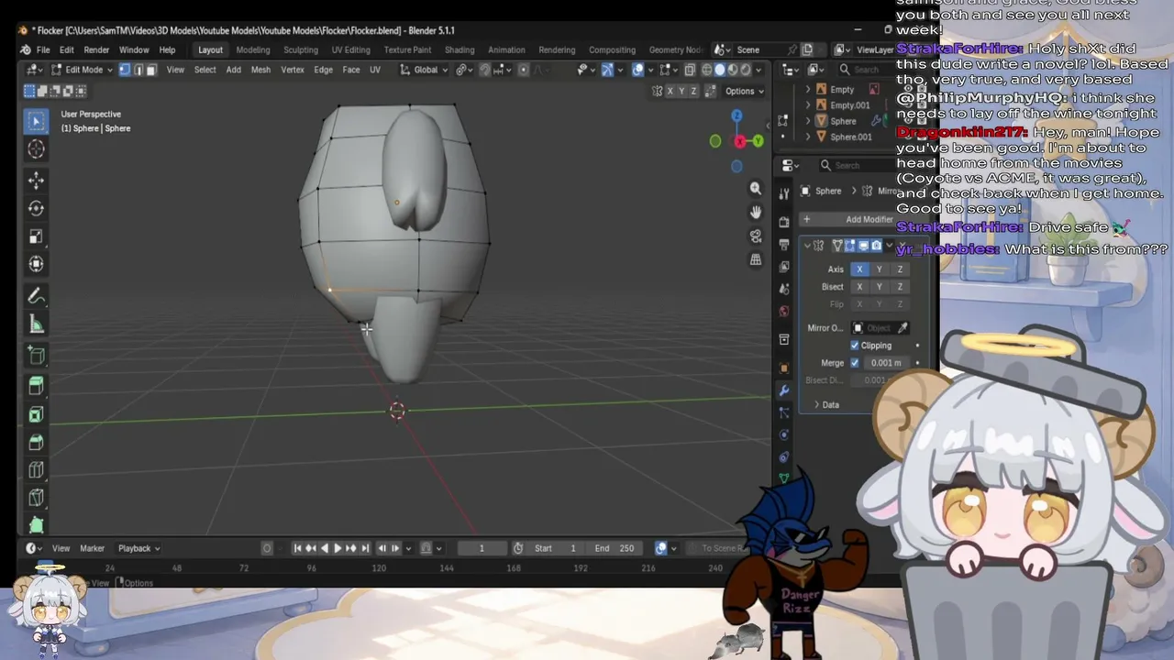This screenshot has width=1174, height=660.
Task: Open the File menu
Action: pos(43,49)
